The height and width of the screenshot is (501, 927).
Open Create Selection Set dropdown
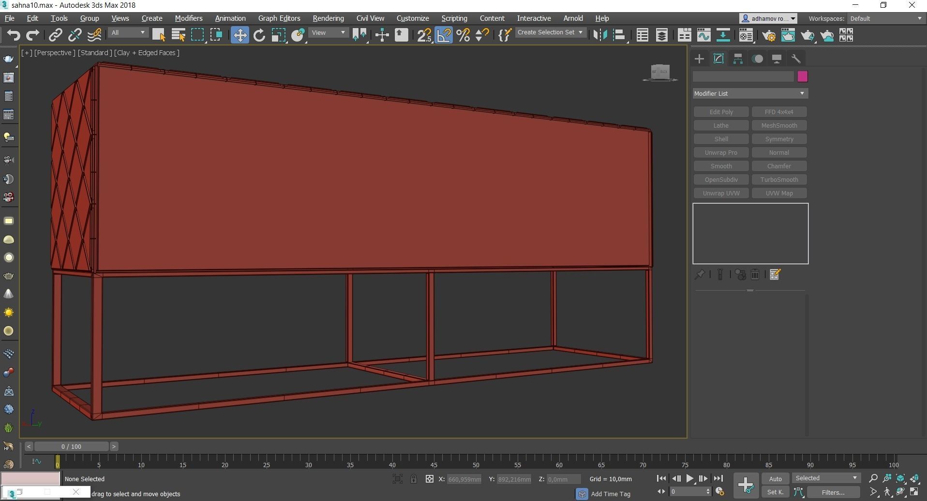[550, 33]
